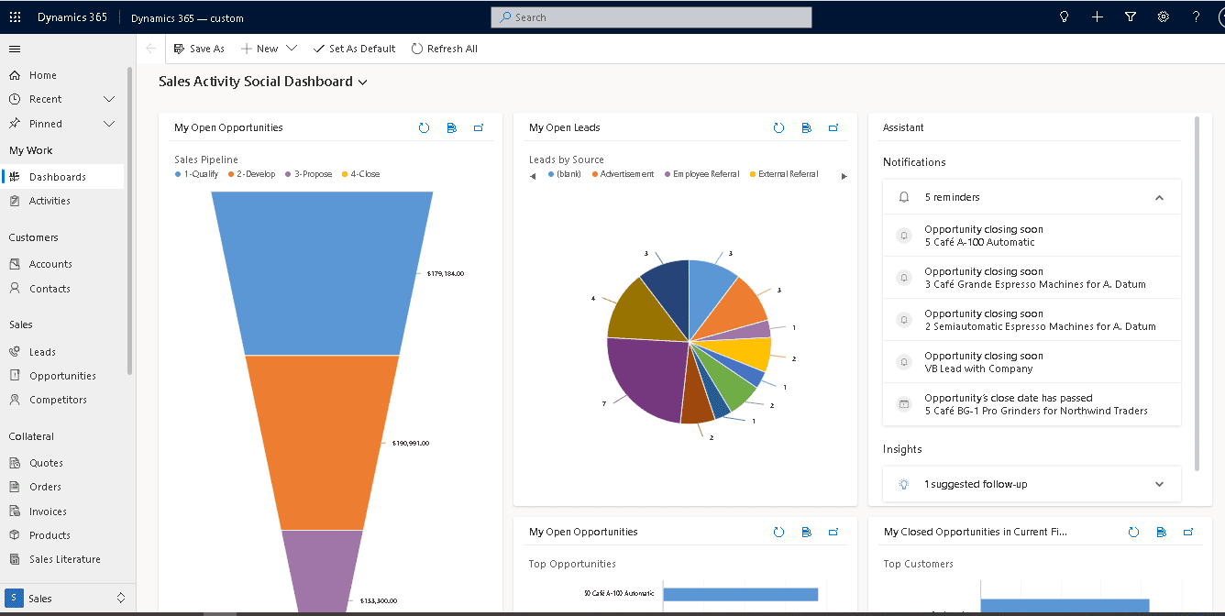Open the dropdown arrow next to New
1225x616 pixels.
point(292,49)
